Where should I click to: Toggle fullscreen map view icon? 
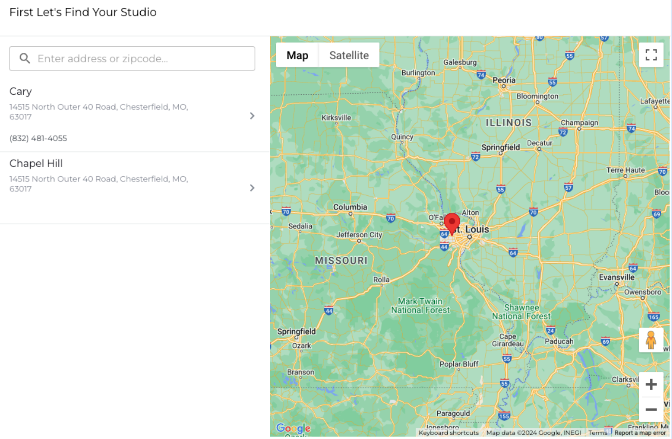651,55
